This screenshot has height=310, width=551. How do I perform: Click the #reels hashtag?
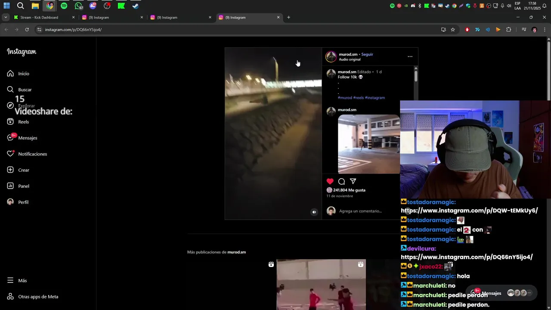pyautogui.click(x=359, y=98)
